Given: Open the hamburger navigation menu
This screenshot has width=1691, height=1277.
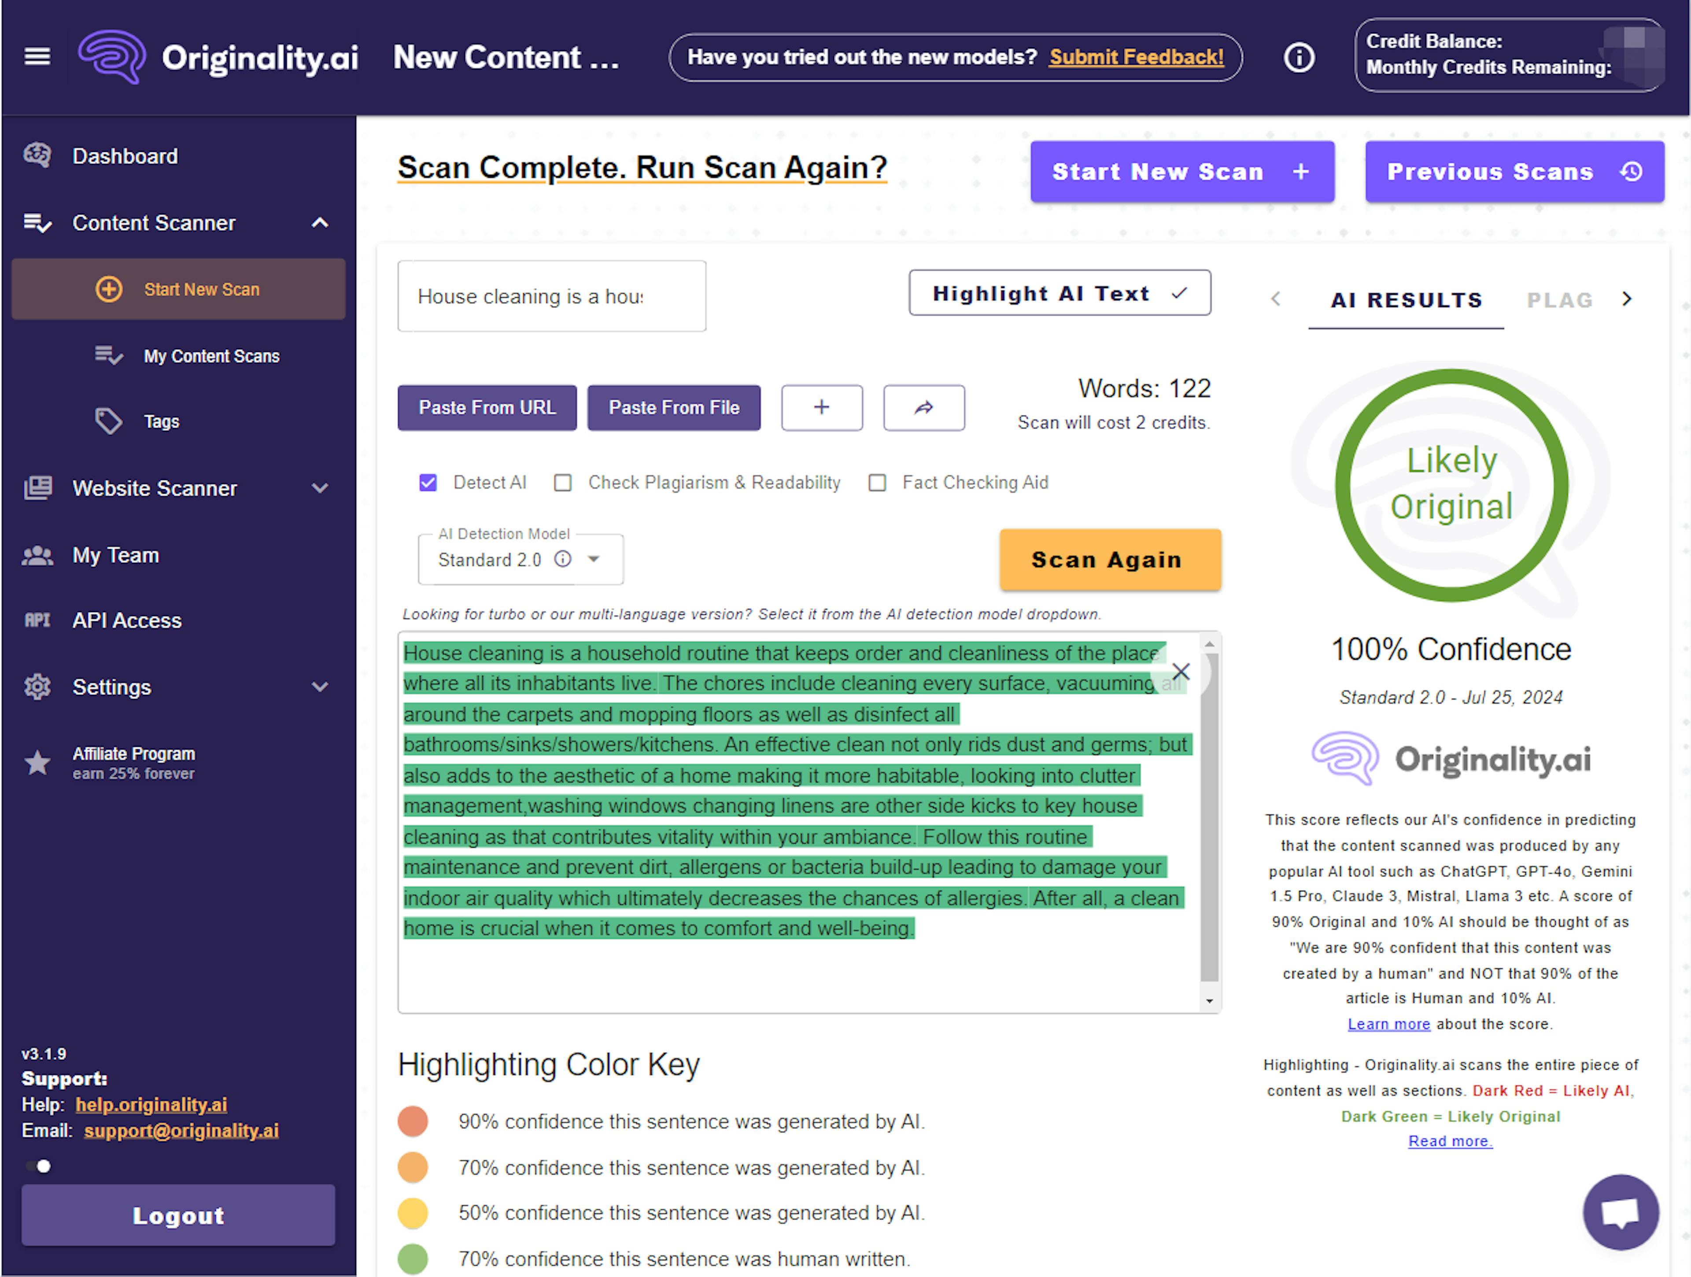Looking at the screenshot, I should [x=37, y=56].
